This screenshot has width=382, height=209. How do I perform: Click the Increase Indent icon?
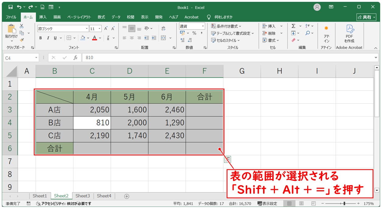[154, 38]
